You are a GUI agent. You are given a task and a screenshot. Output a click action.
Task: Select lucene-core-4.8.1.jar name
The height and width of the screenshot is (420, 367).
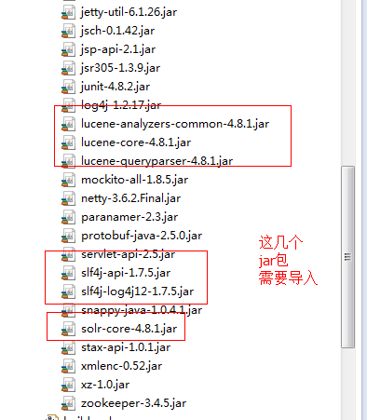(136, 142)
